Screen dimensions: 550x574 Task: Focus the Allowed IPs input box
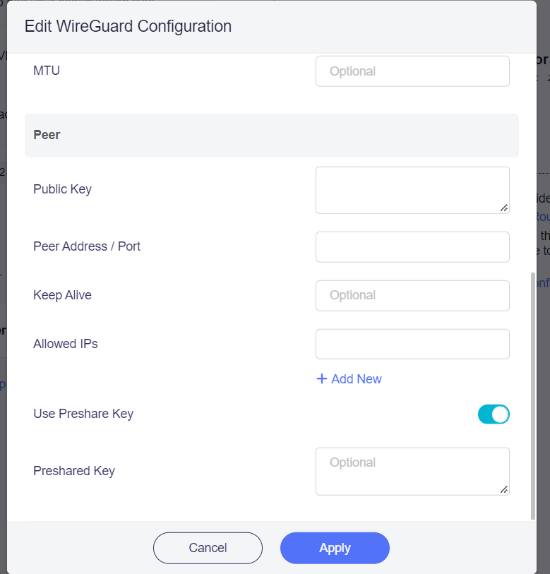[412, 344]
